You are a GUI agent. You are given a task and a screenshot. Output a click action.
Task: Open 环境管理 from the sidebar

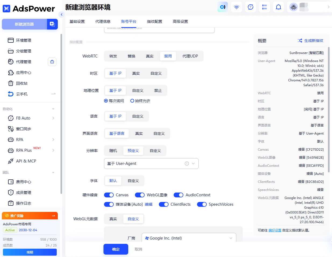24,40
